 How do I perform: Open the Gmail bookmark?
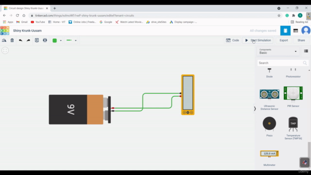[22, 22]
